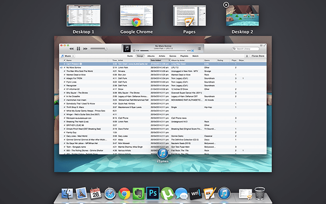Click the Search Library field
This screenshot has width=326, height=204.
tap(246, 49)
